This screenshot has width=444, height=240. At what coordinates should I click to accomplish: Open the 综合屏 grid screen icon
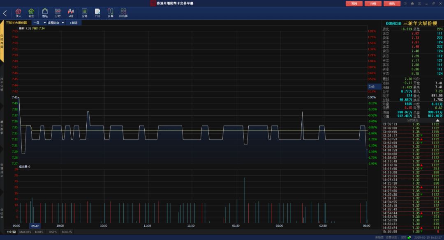coord(123,13)
